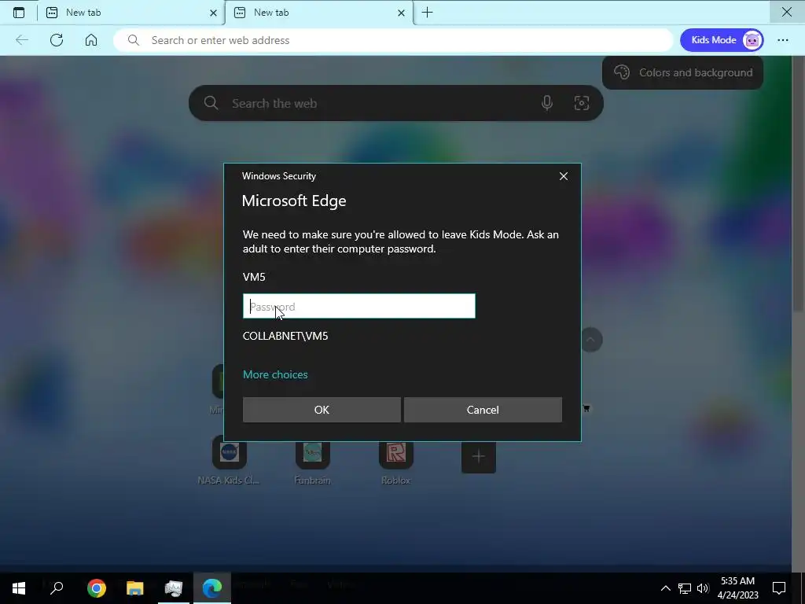The width and height of the screenshot is (805, 604).
Task: Click the browser back arrow
Action: (21, 40)
